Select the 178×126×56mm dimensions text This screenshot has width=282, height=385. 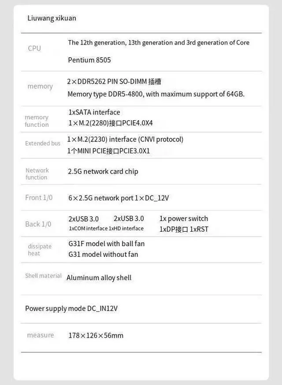(x=96, y=335)
